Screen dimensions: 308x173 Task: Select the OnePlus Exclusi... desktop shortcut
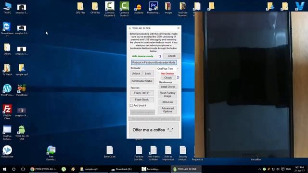7,133
